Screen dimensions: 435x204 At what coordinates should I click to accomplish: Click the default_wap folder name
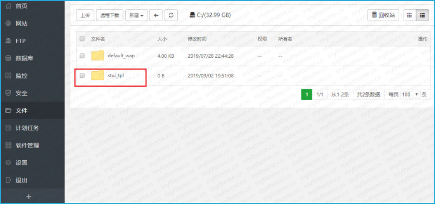121,56
